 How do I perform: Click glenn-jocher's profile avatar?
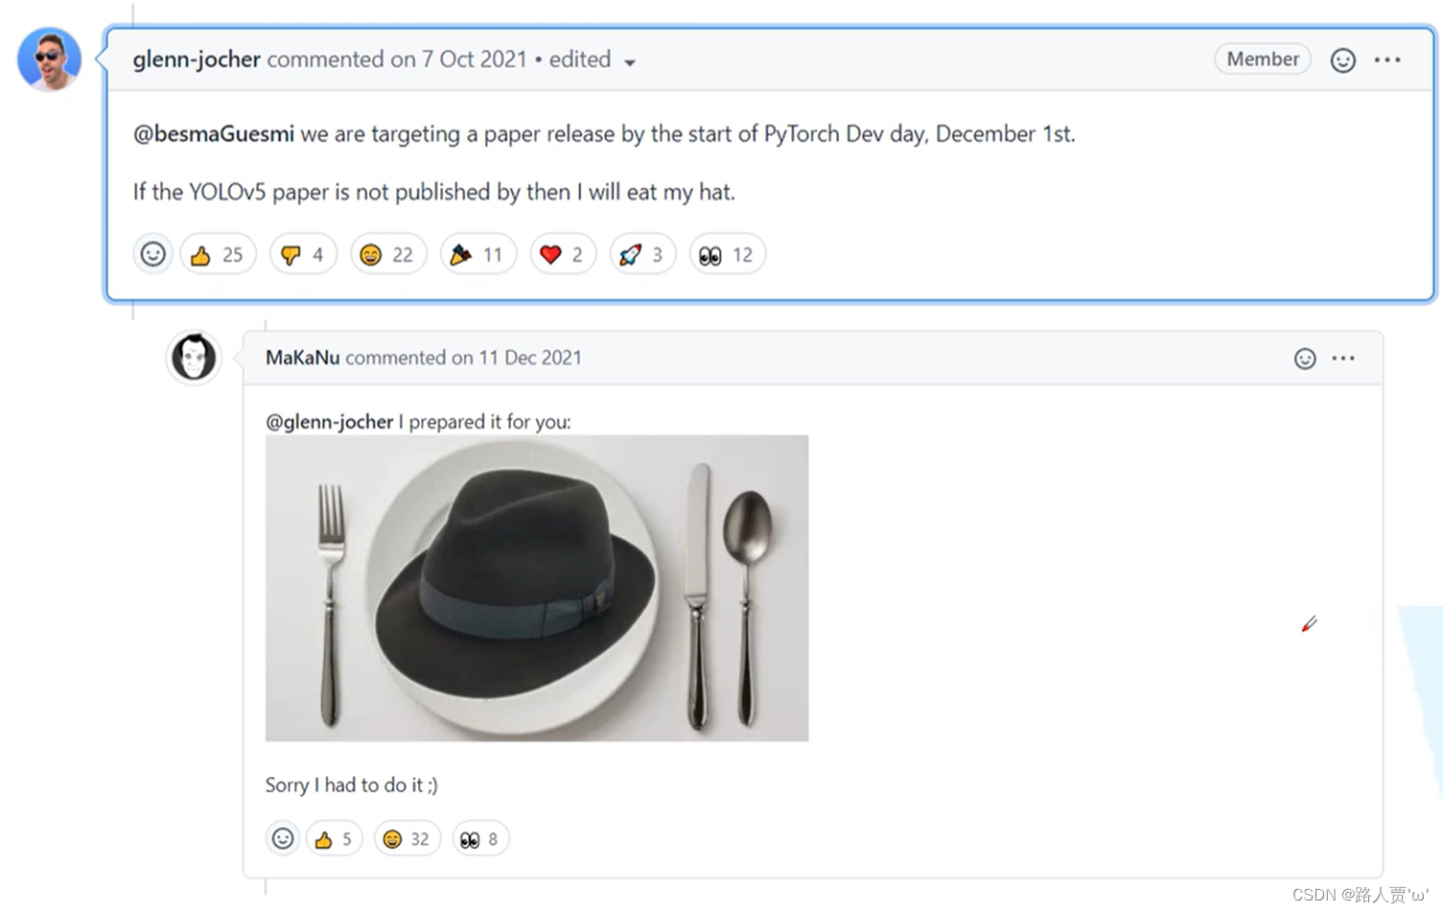point(49,59)
